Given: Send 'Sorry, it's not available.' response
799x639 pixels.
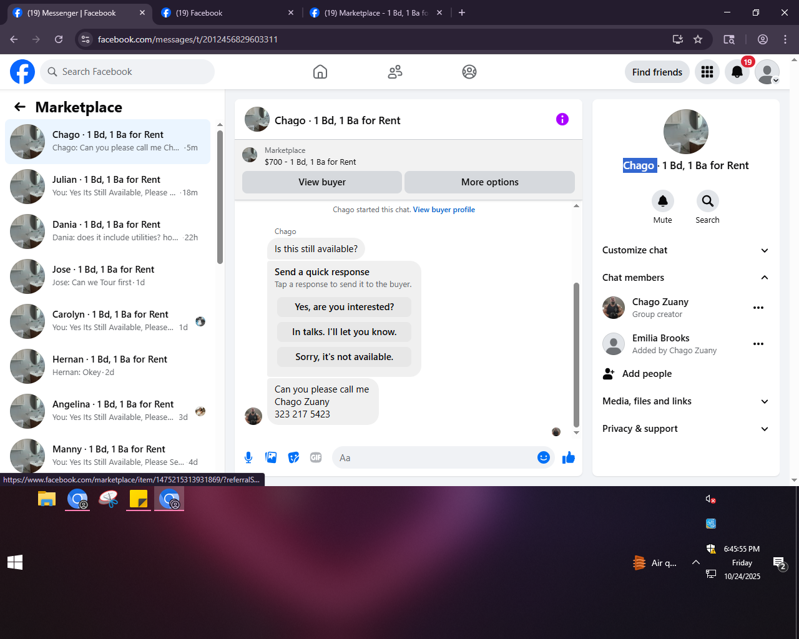Looking at the screenshot, I should tap(345, 357).
